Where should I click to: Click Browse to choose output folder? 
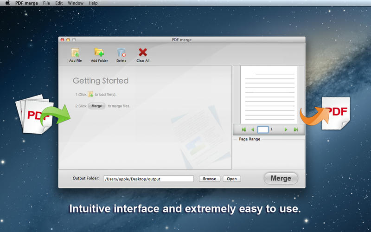[x=209, y=179]
